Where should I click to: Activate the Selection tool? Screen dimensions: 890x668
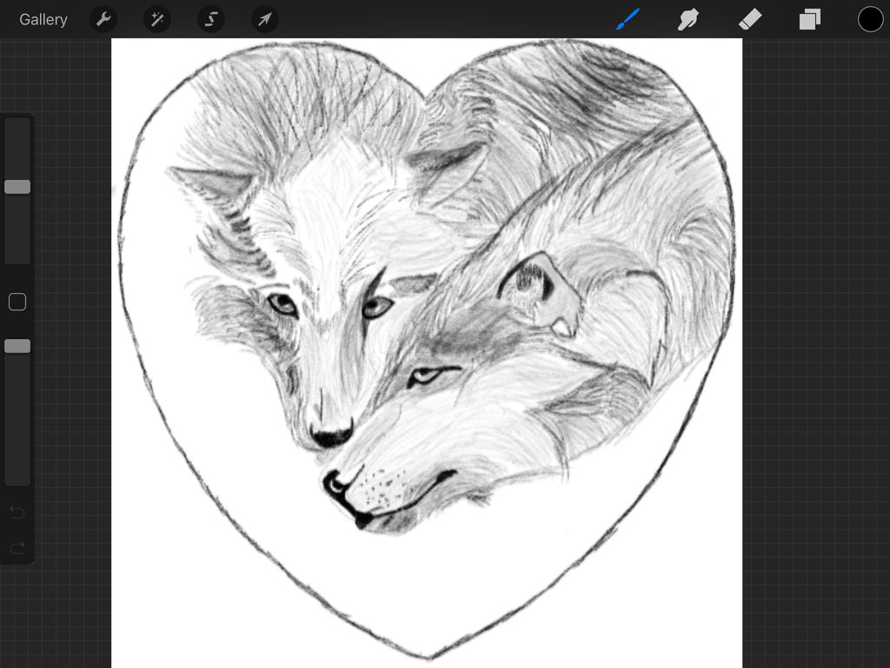click(211, 19)
